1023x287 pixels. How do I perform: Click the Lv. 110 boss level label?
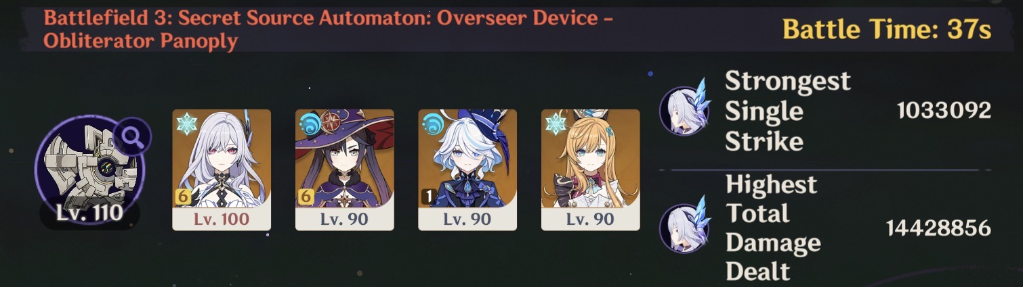point(89,214)
